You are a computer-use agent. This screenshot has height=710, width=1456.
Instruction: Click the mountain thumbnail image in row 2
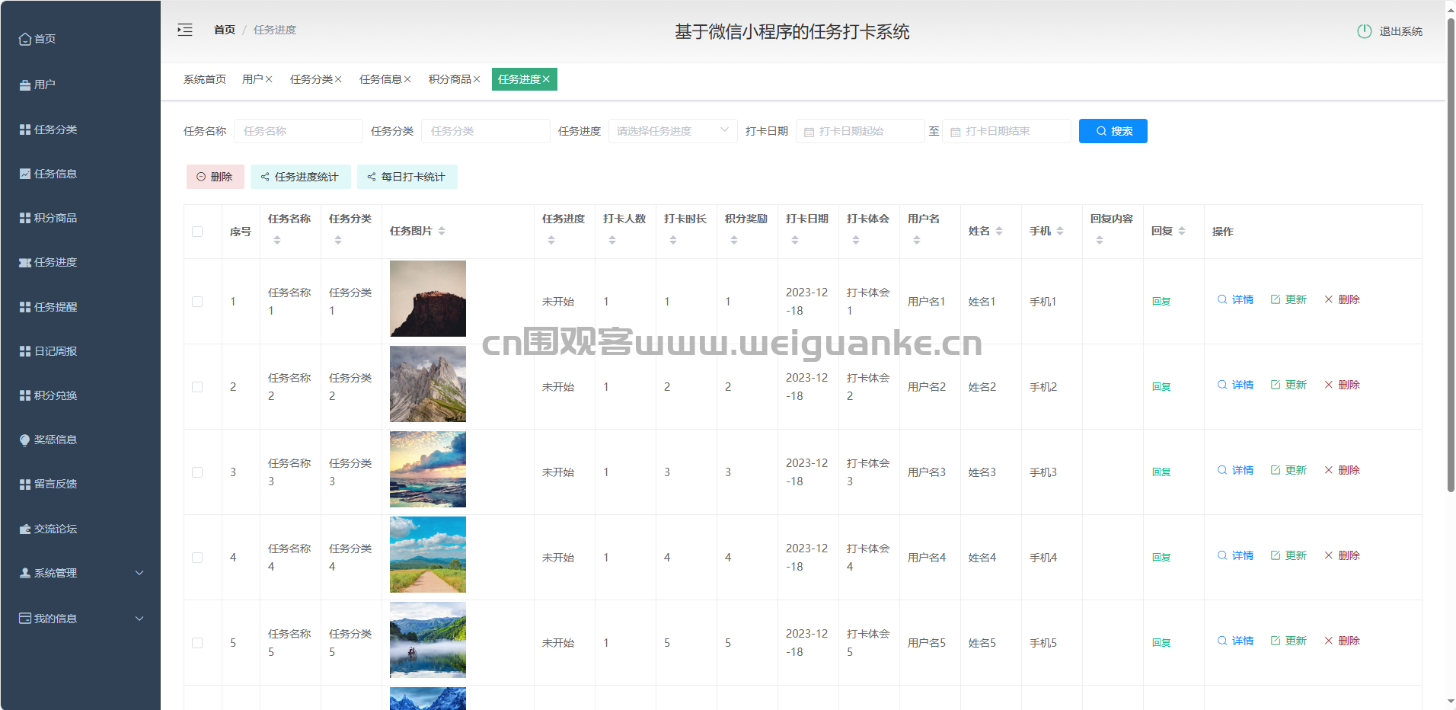click(x=428, y=384)
